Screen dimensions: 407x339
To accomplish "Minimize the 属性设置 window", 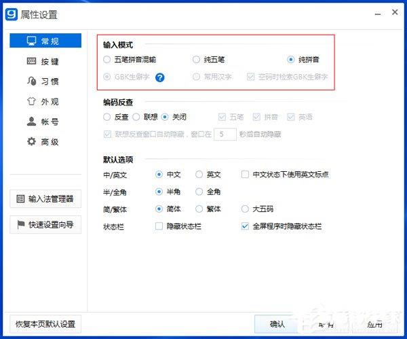I will click(x=378, y=14).
